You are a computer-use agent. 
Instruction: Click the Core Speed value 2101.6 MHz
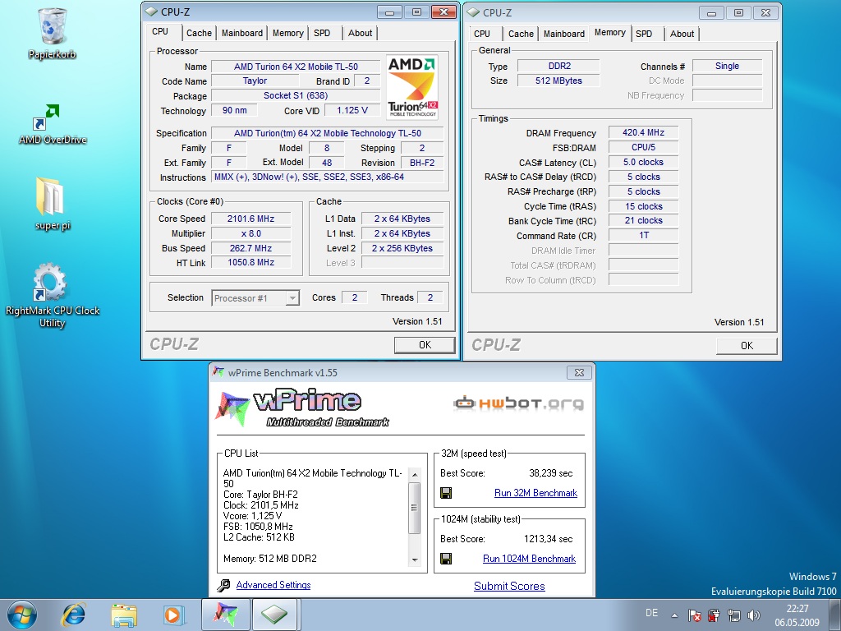[250, 219]
